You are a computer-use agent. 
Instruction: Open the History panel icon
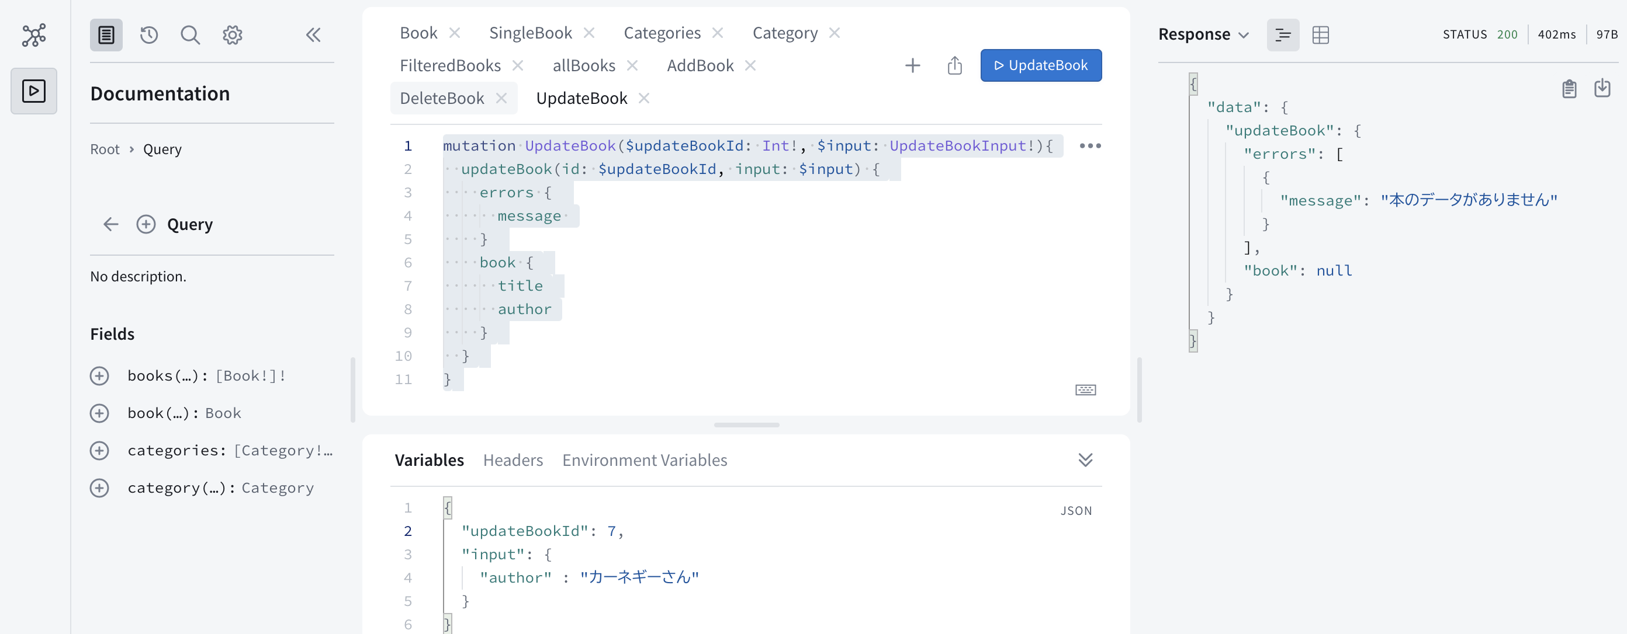148,33
